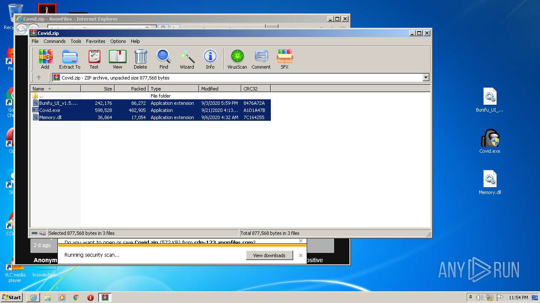Click the Extract To toolbar icon

(70, 59)
